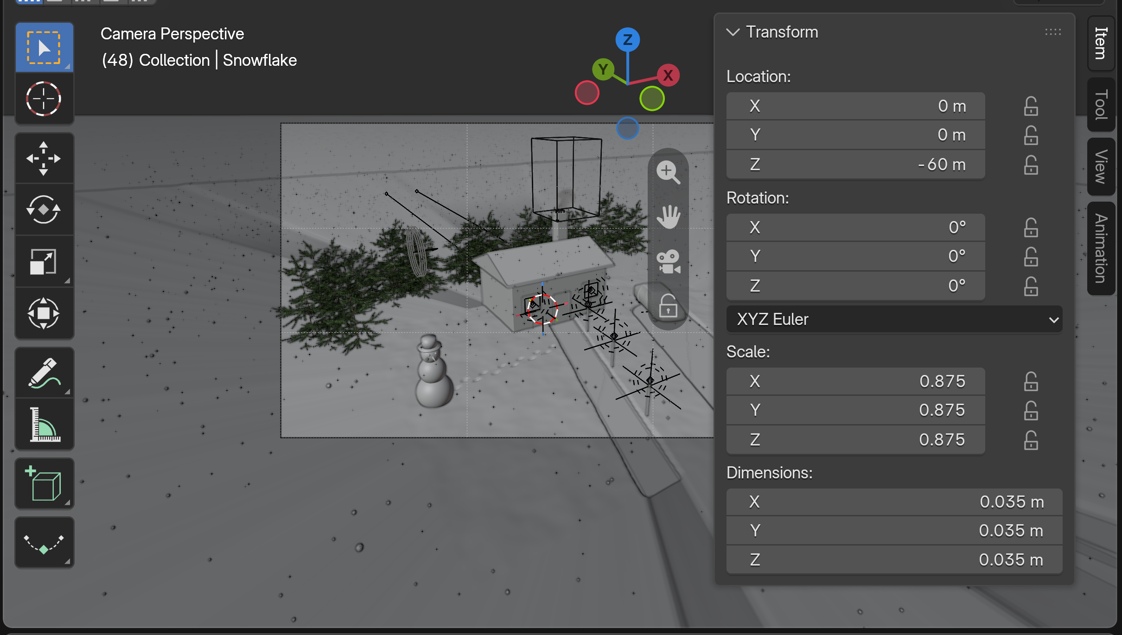Toggle lock for Scale X
The height and width of the screenshot is (635, 1122).
[1031, 381]
